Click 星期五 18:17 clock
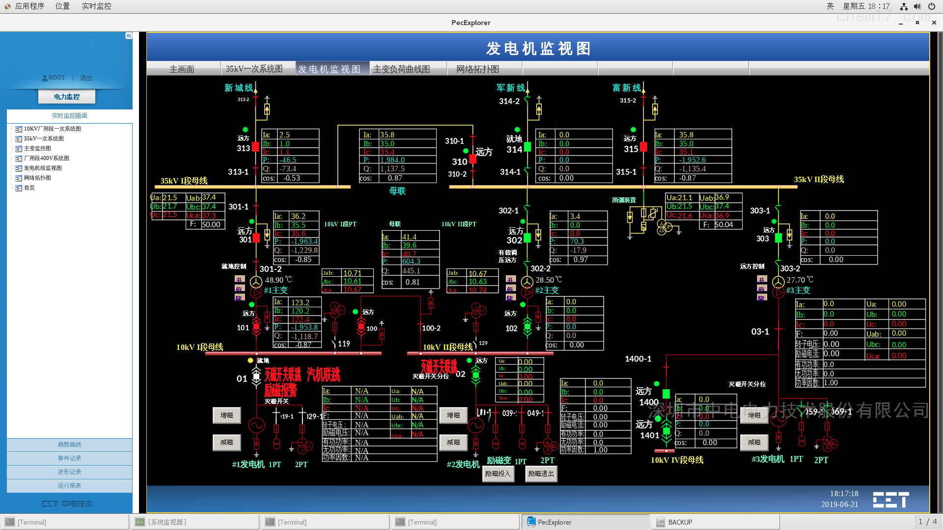 point(866,6)
